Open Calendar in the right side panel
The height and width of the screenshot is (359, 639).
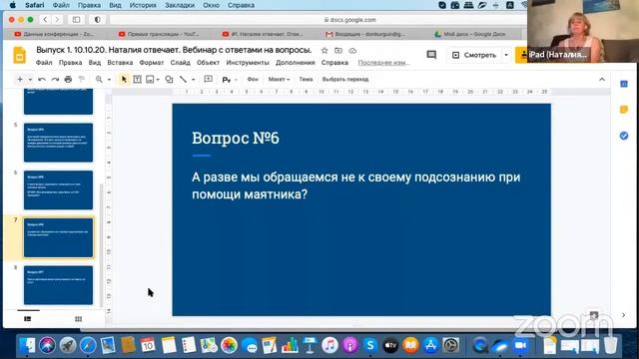(624, 84)
